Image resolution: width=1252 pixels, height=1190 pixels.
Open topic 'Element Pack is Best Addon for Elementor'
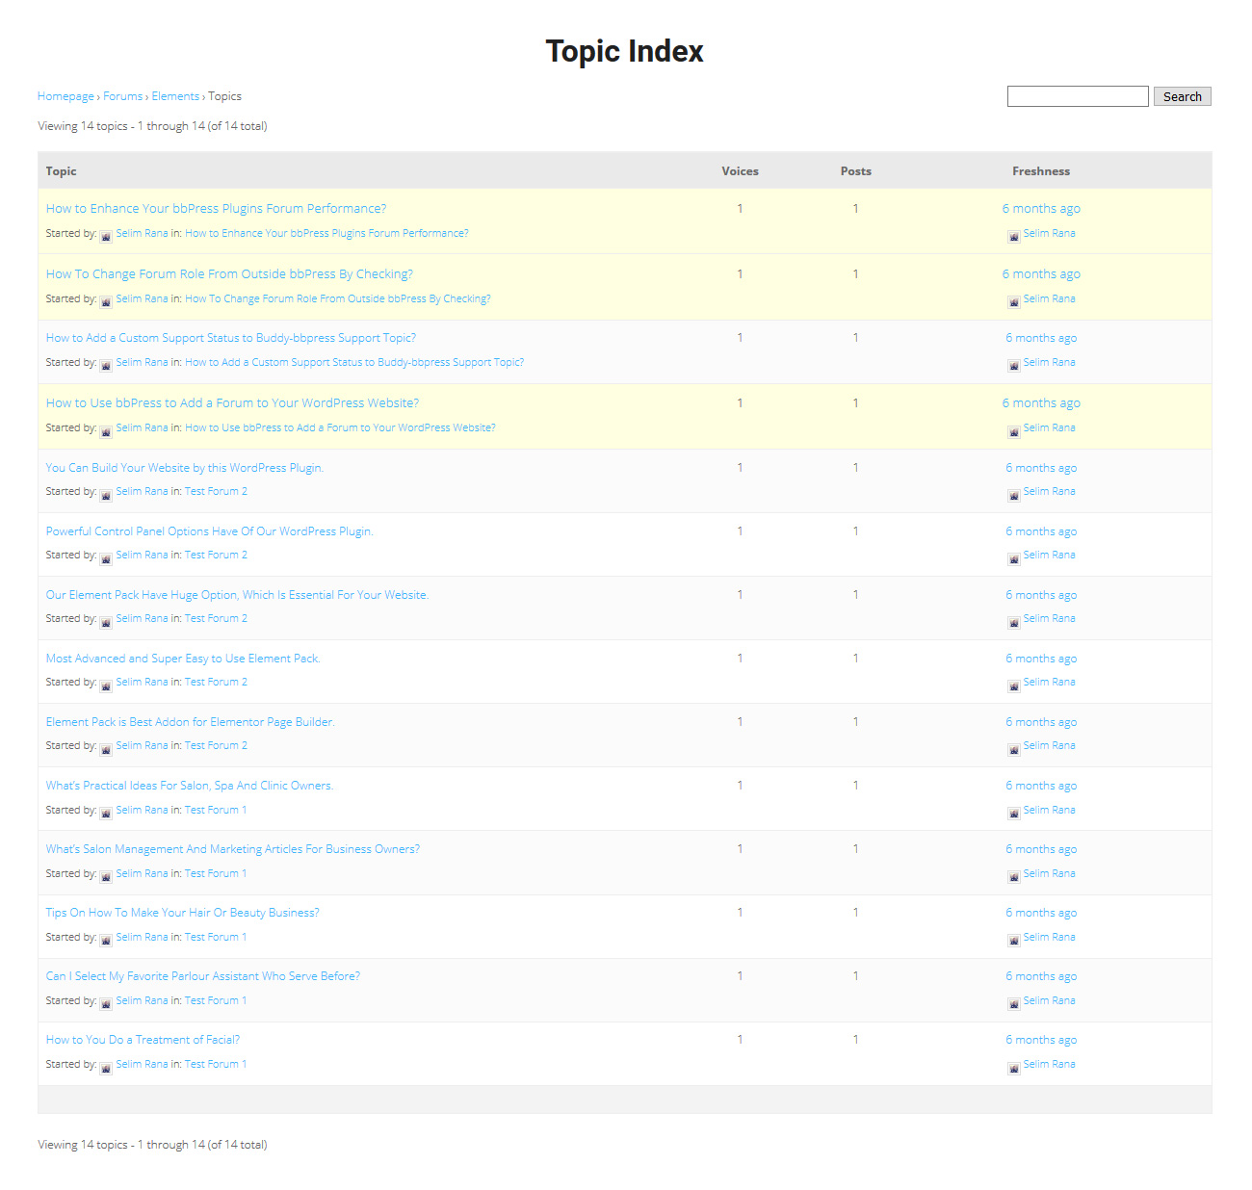coord(190,722)
